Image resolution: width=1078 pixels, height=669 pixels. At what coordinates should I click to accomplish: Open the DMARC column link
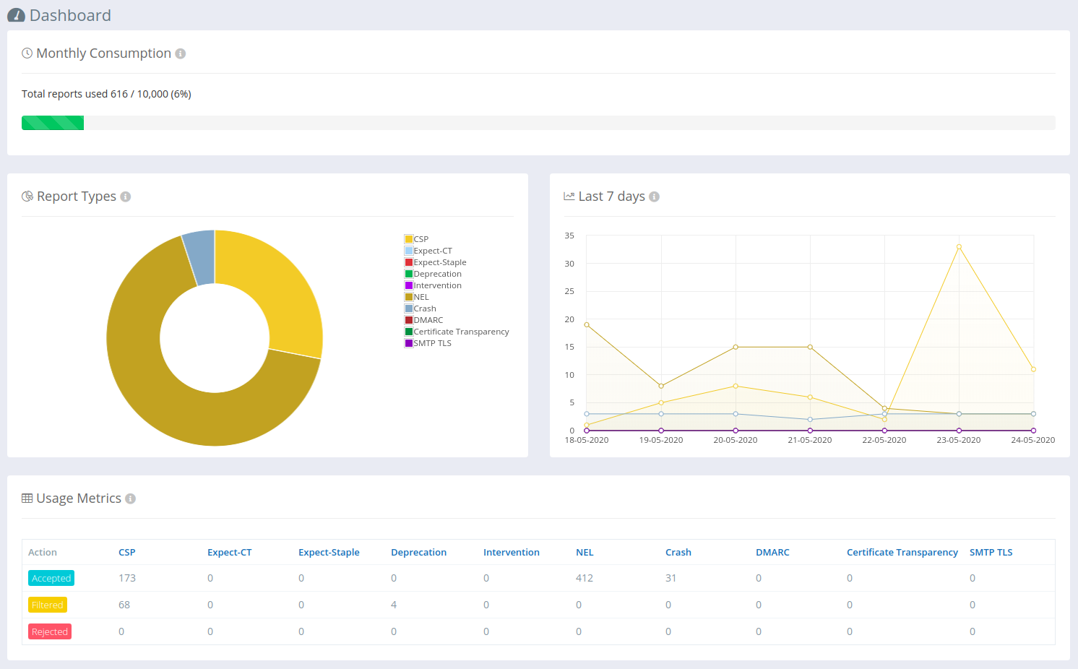[x=772, y=552]
